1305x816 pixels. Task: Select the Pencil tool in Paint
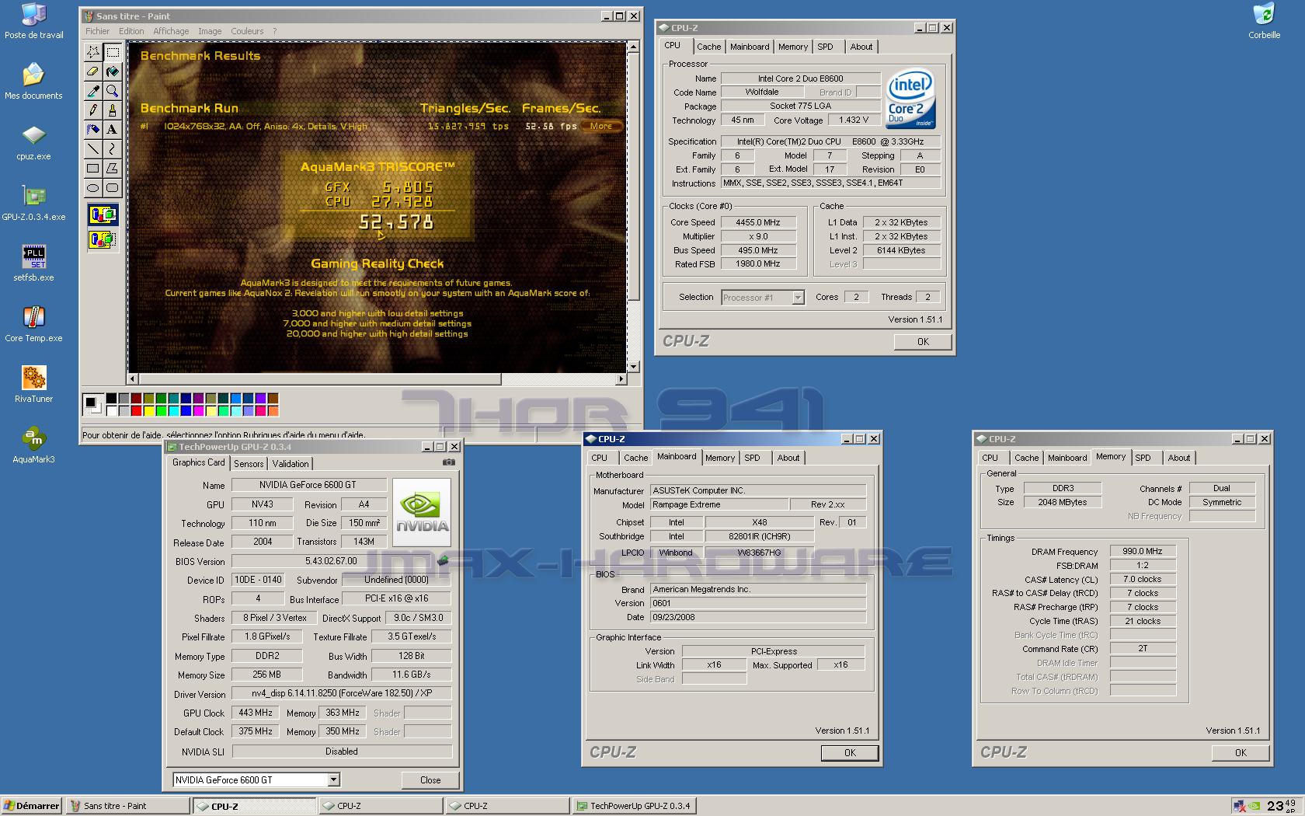point(93,110)
